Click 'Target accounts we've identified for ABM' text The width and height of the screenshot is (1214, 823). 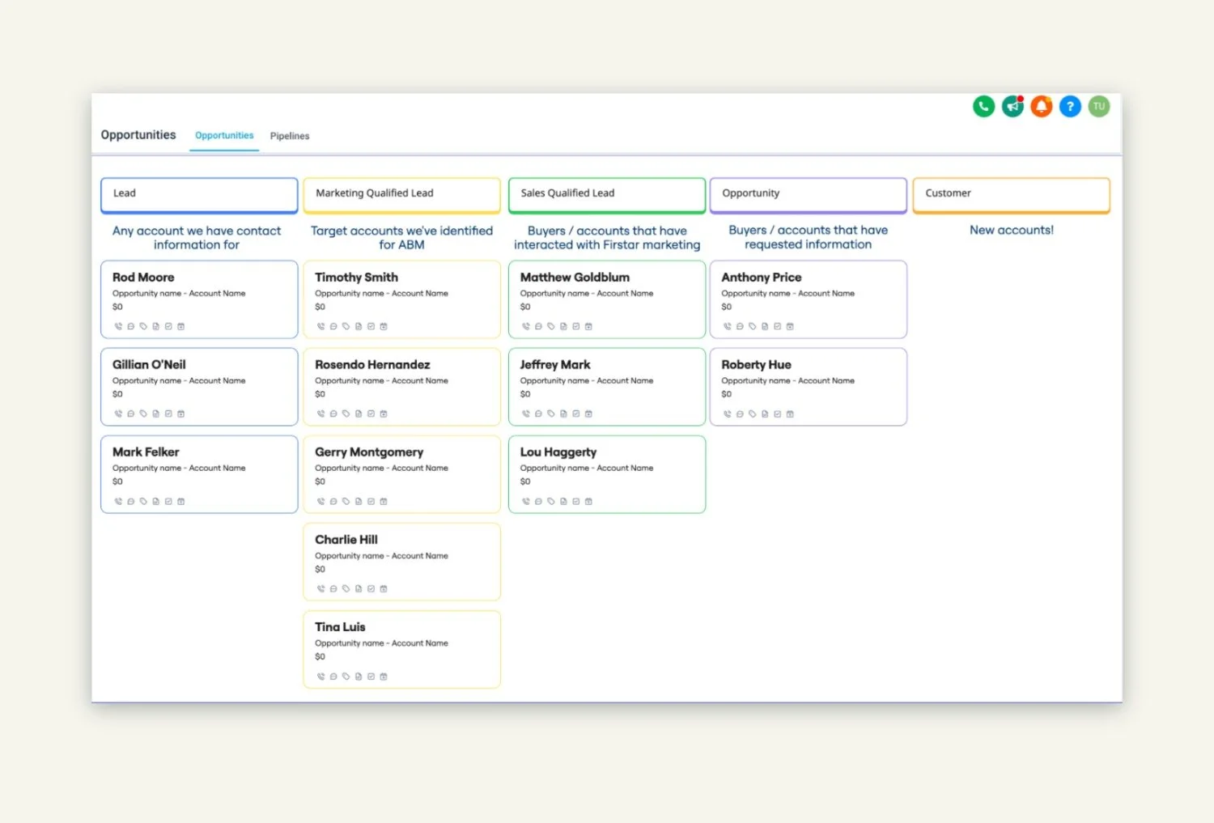coord(401,237)
